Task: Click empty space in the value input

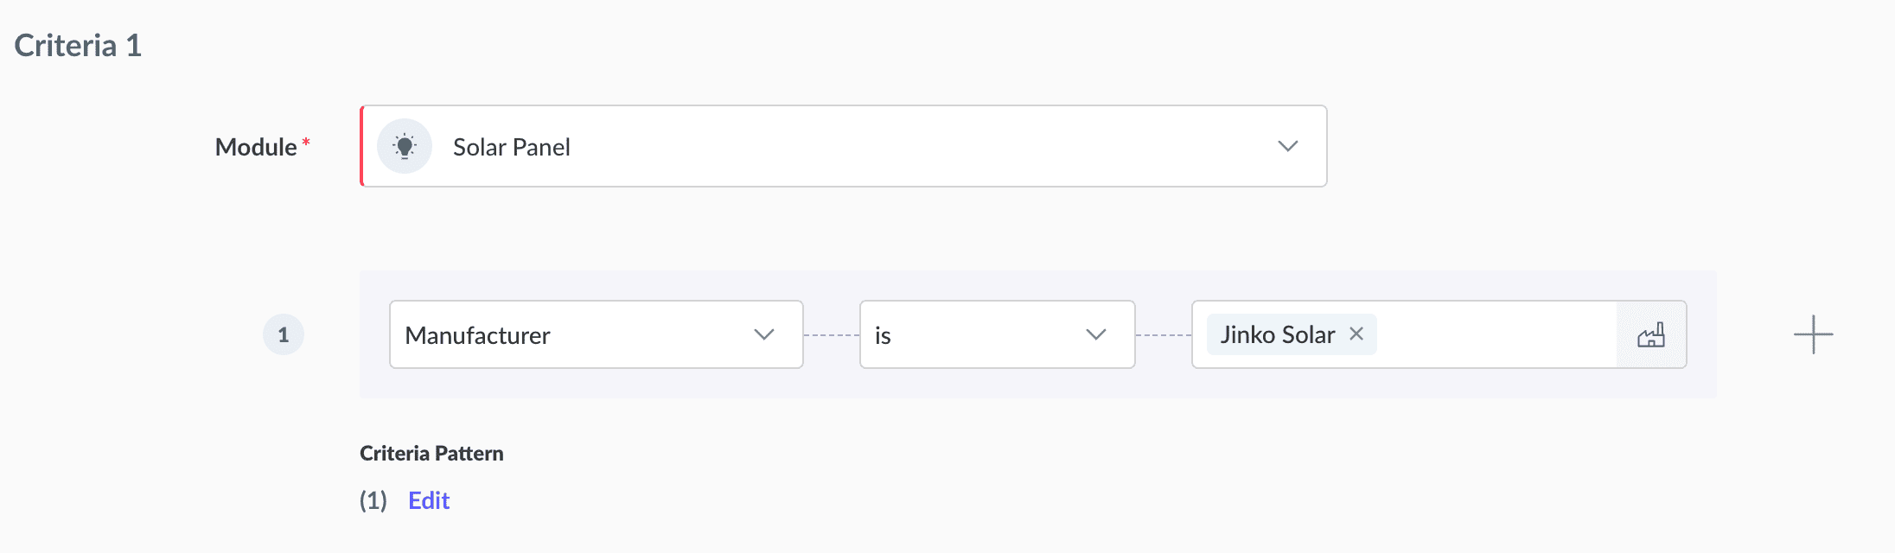Action: [1496, 334]
